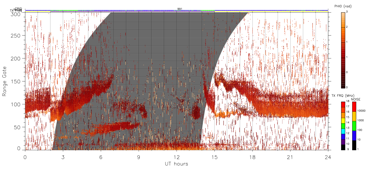Screen dimensions: 369x170
Task: Click the "CPID" label at top left
Action: point(18,9)
